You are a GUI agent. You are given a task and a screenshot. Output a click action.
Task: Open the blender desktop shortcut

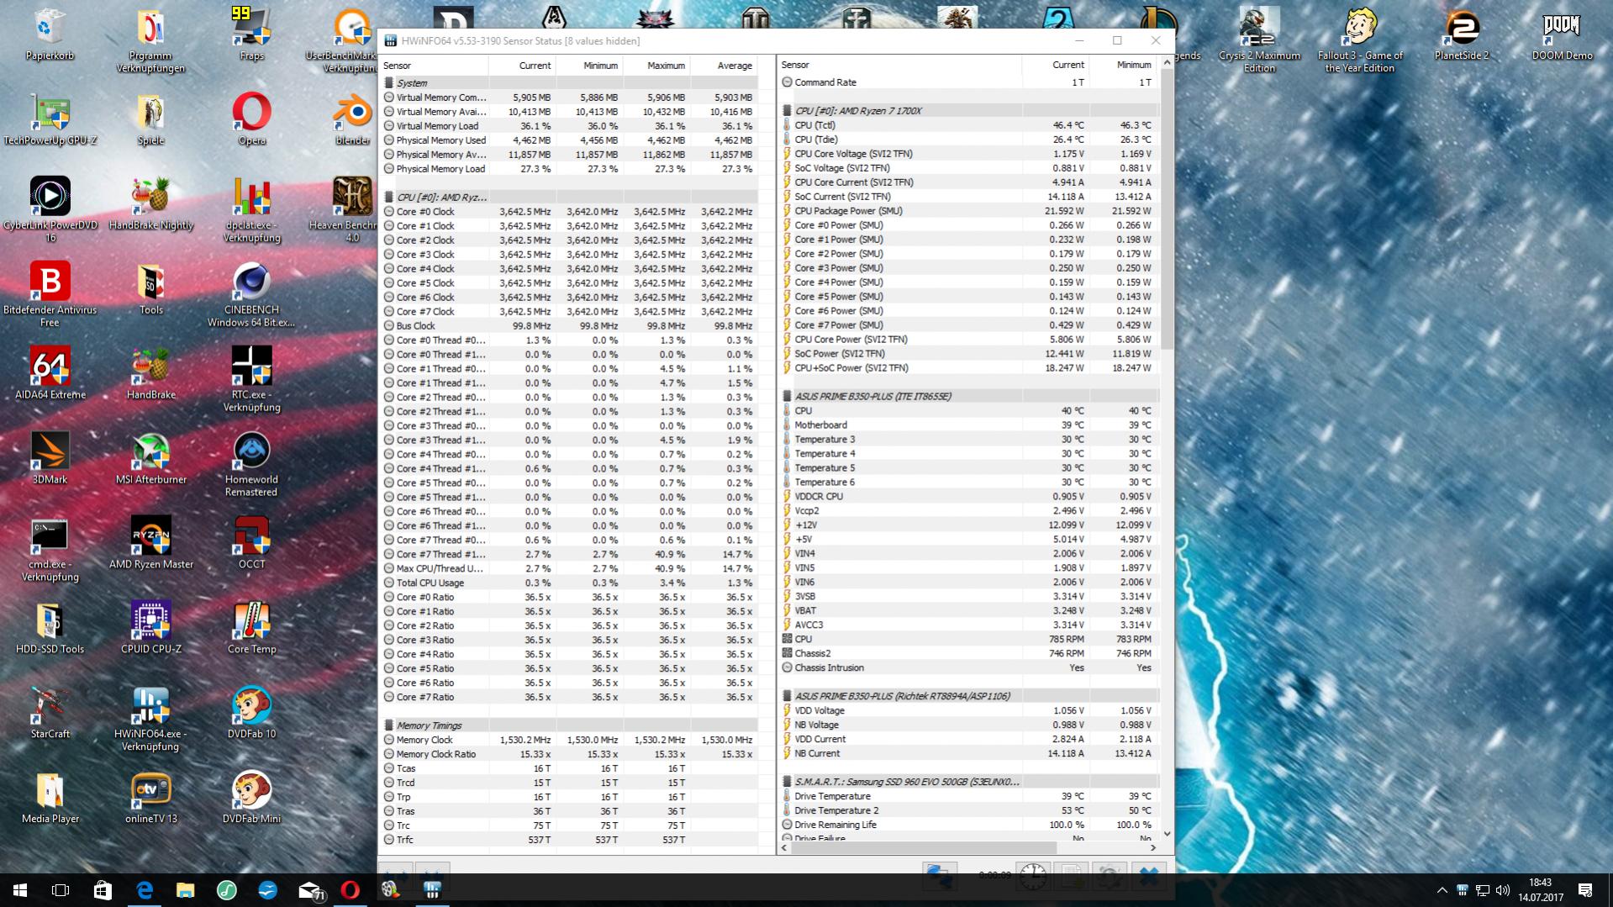352,120
